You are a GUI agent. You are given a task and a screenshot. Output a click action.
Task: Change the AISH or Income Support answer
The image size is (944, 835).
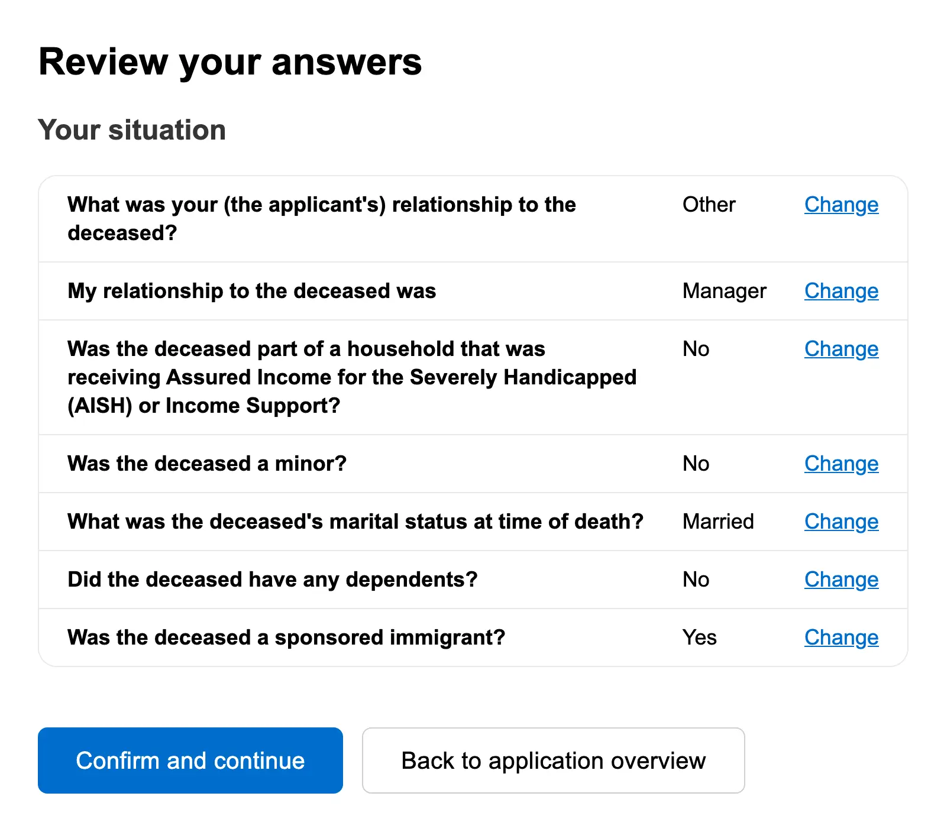coord(840,349)
